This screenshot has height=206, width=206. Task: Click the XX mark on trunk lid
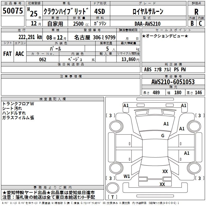(x=165, y=171)
